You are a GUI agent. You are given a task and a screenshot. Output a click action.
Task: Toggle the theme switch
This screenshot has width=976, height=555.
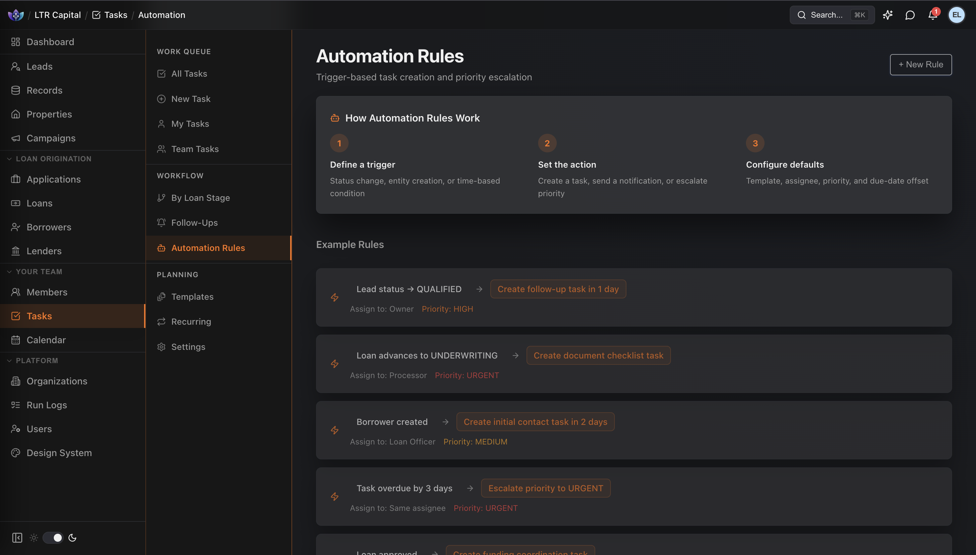53,537
